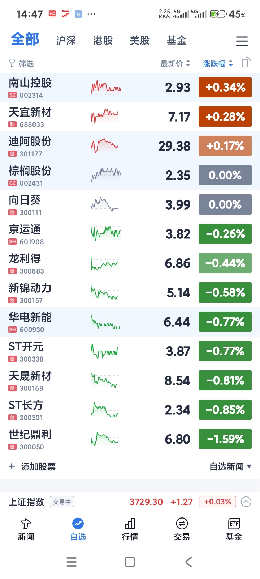Toggle 棕榈股份 0.00% change badge
Screen dimensions: 260x579
(225, 175)
